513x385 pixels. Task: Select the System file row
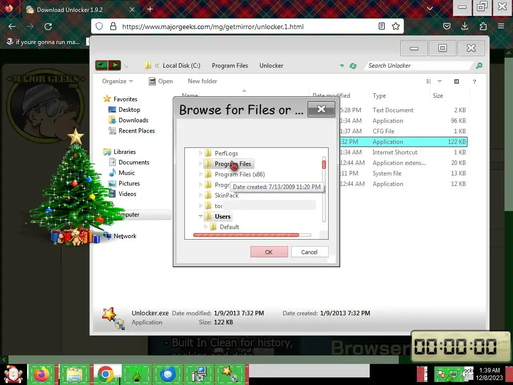click(403, 173)
